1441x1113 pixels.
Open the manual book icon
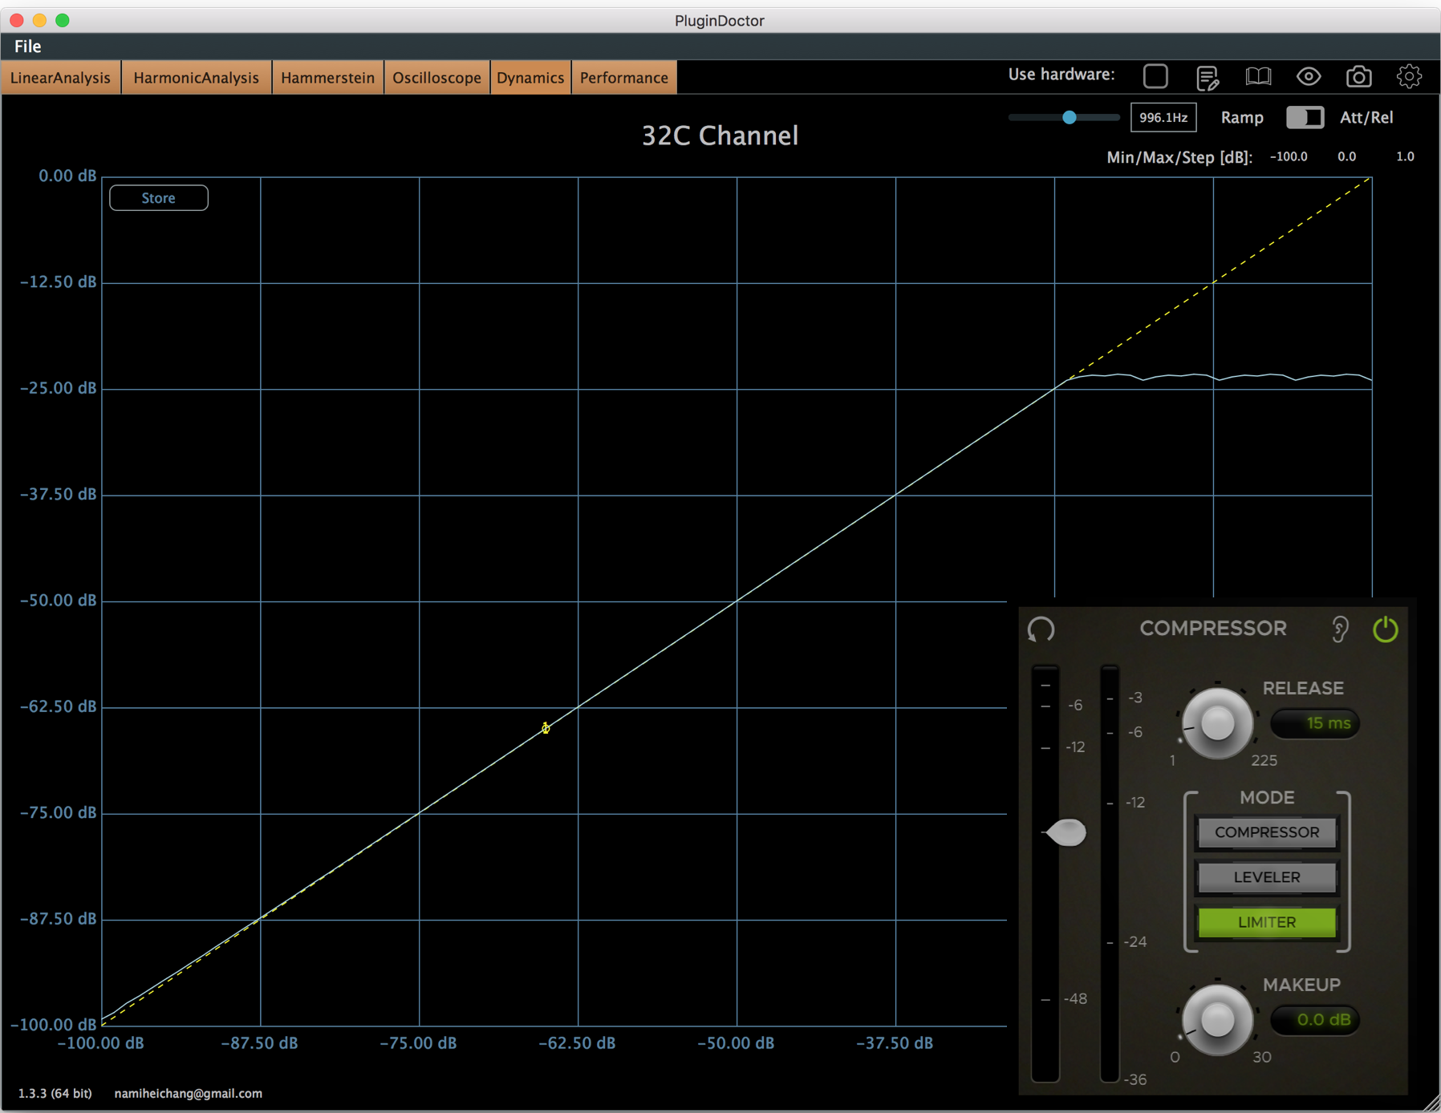[1258, 76]
